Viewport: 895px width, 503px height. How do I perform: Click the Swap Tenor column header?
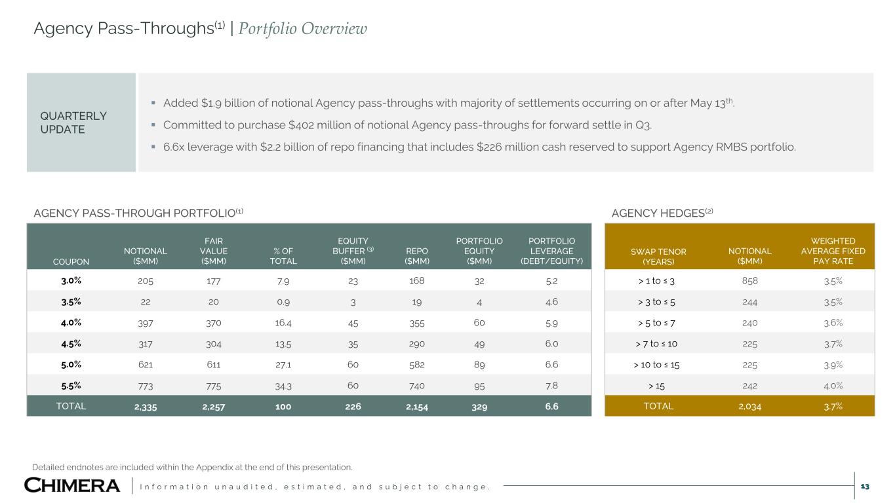pos(658,256)
